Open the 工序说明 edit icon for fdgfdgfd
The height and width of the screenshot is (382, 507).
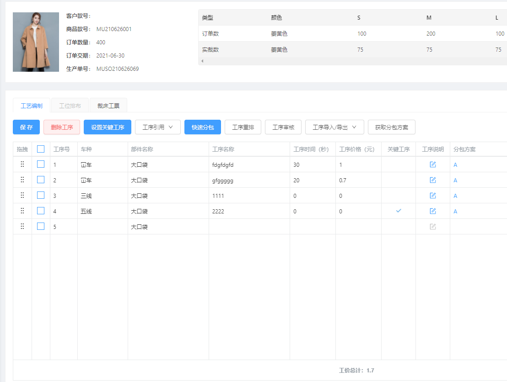pos(432,164)
